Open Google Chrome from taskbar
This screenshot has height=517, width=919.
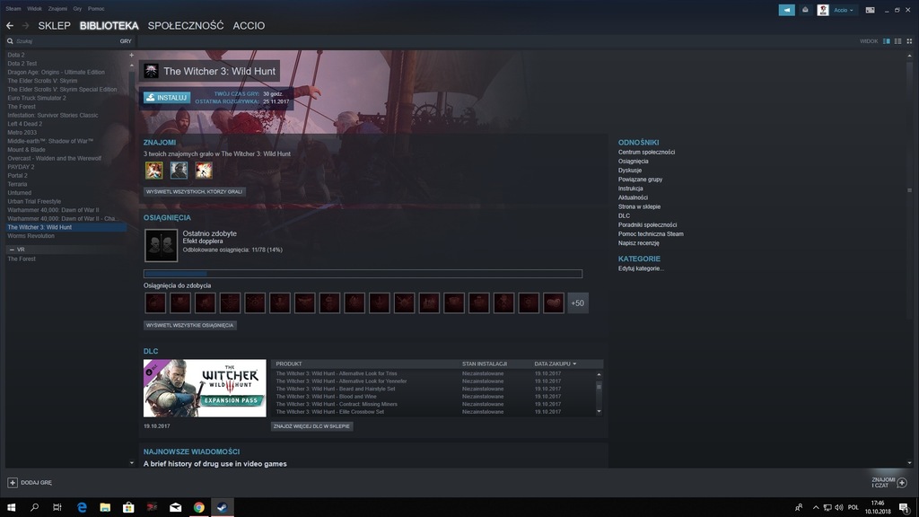tap(198, 508)
